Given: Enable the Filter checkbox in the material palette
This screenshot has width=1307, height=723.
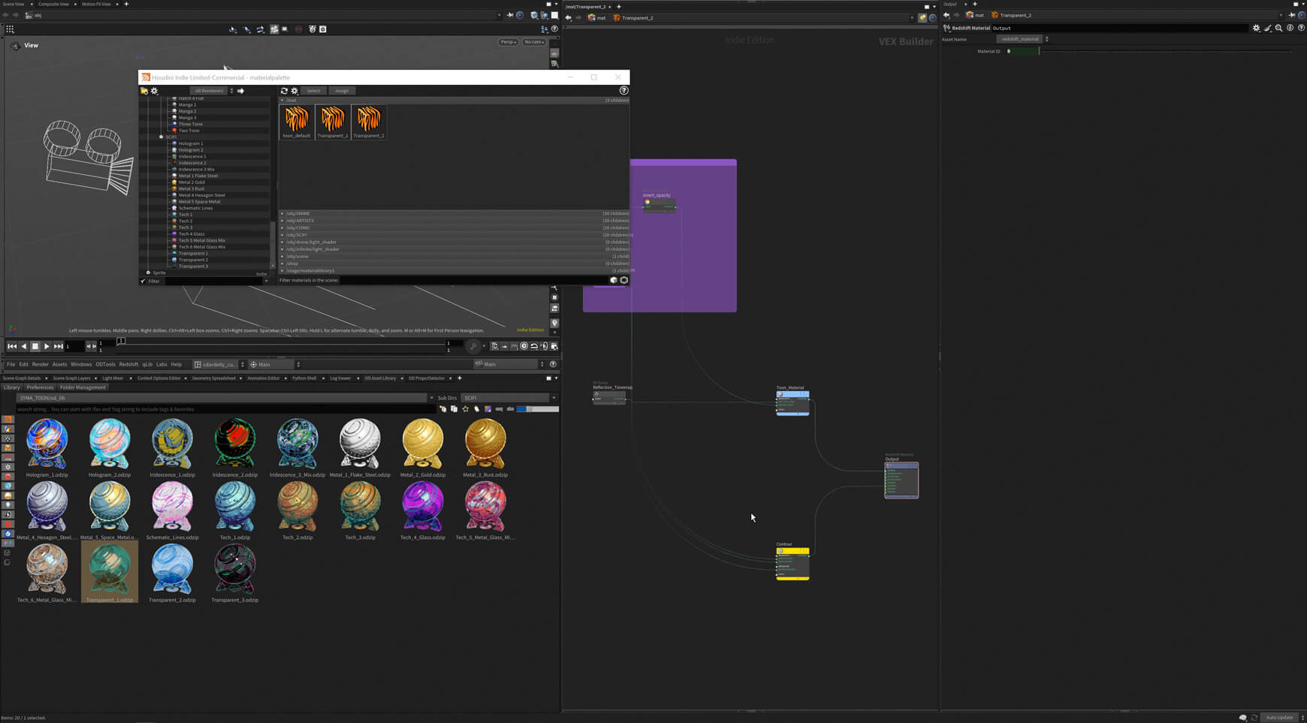Looking at the screenshot, I should [143, 281].
